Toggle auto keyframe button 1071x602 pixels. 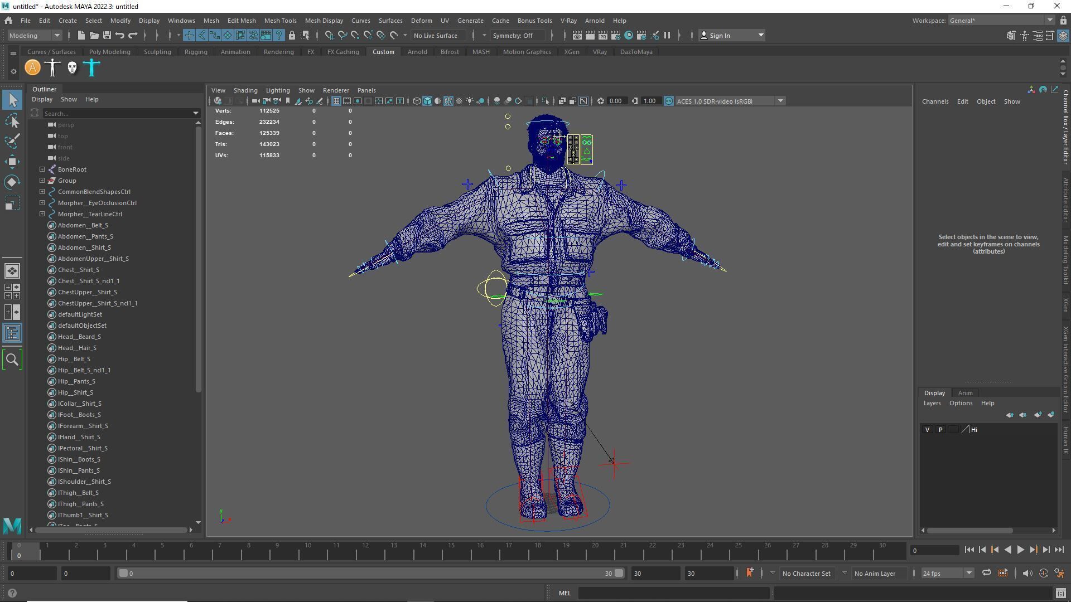tap(1044, 574)
